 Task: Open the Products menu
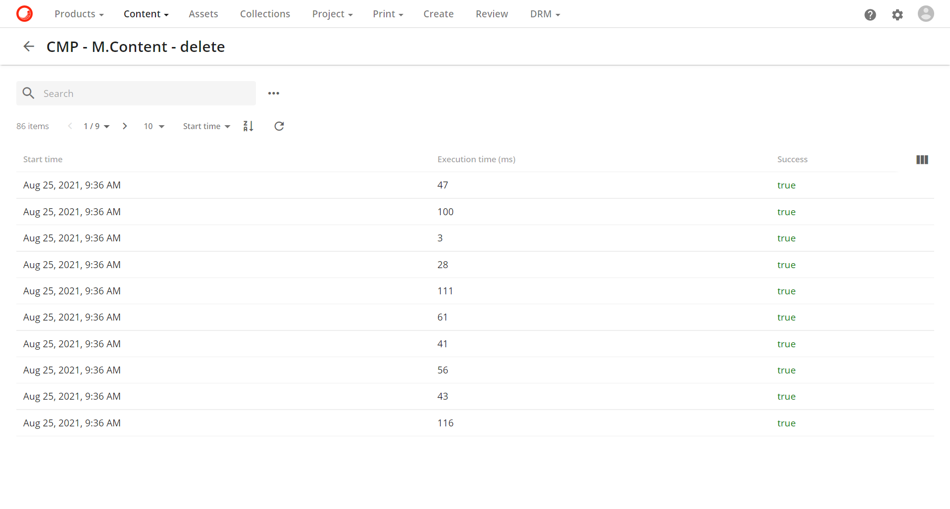click(79, 14)
